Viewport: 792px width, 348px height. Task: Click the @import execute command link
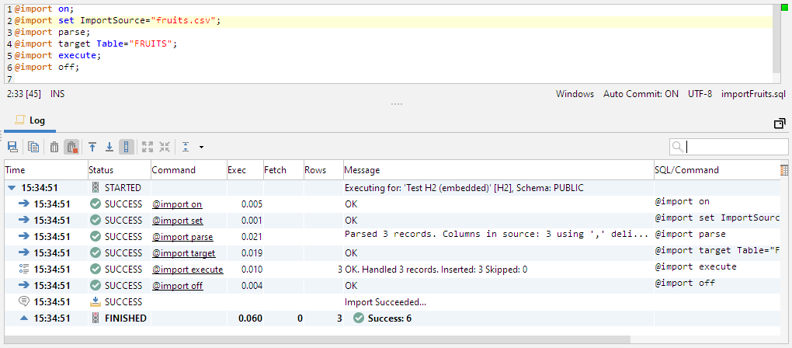click(x=187, y=270)
